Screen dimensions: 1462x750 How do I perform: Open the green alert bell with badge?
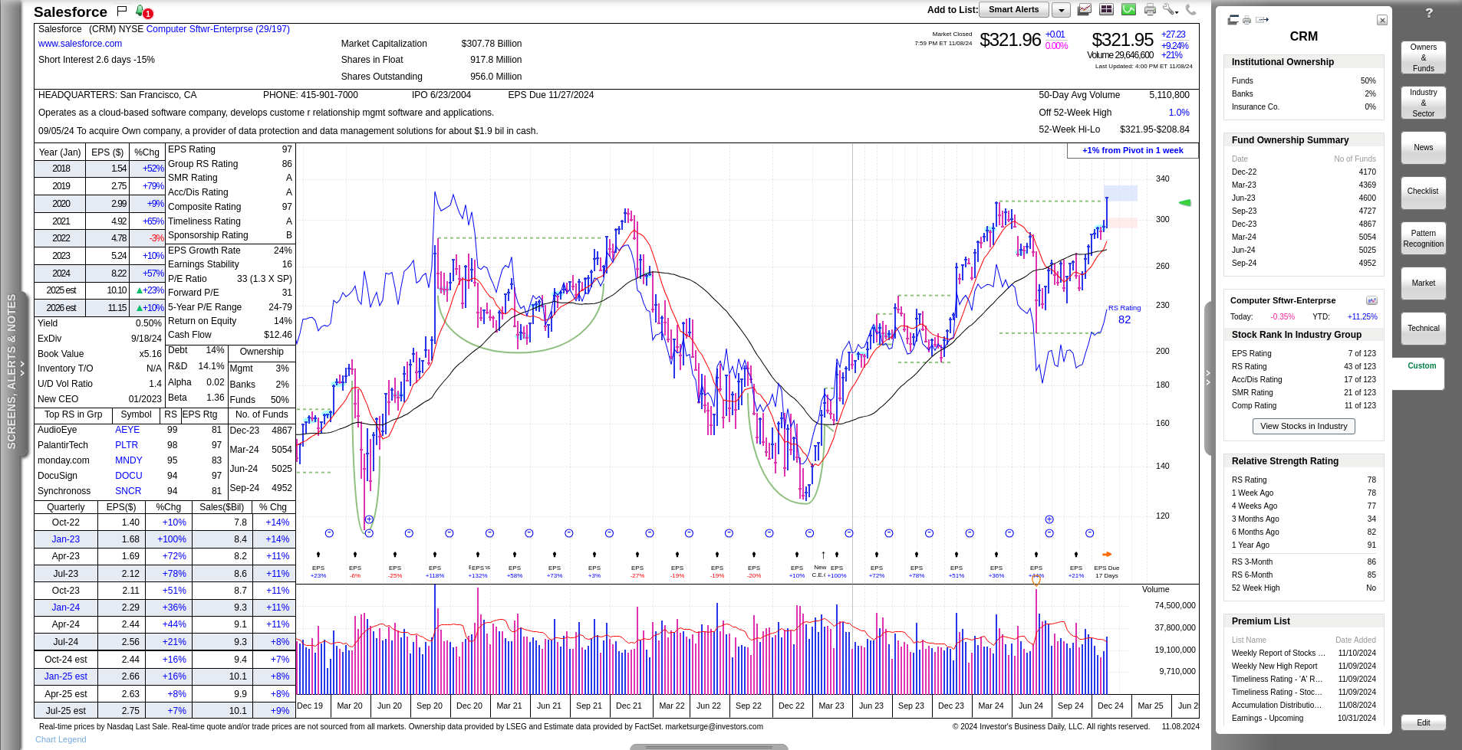(143, 11)
